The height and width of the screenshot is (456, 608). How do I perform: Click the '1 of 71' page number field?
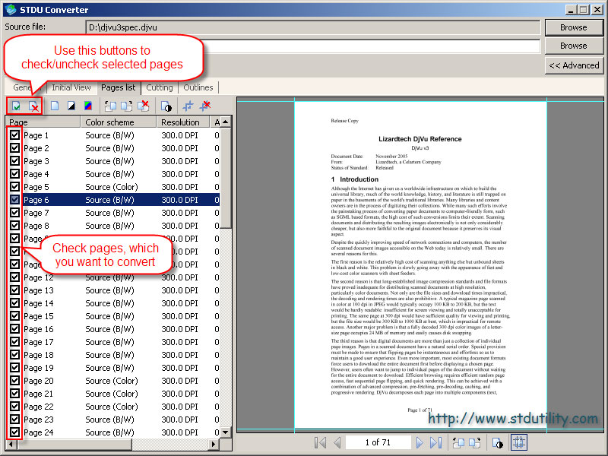[x=378, y=442]
